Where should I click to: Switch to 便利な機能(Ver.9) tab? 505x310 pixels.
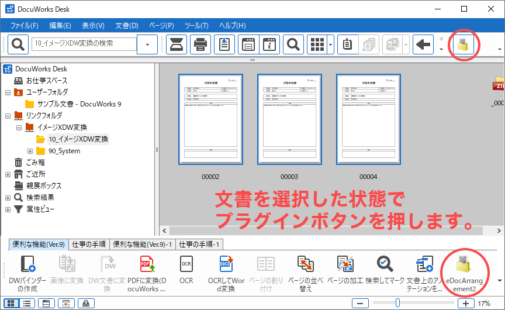pyautogui.click(x=39, y=244)
